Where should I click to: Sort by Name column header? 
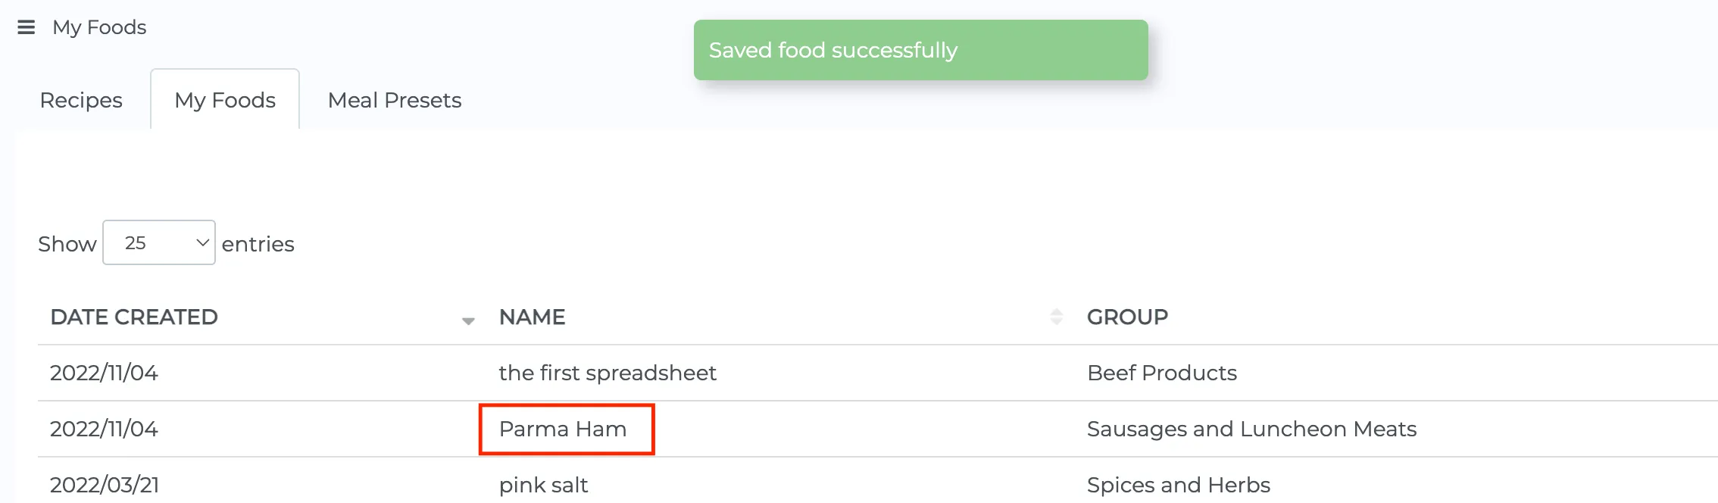(532, 317)
